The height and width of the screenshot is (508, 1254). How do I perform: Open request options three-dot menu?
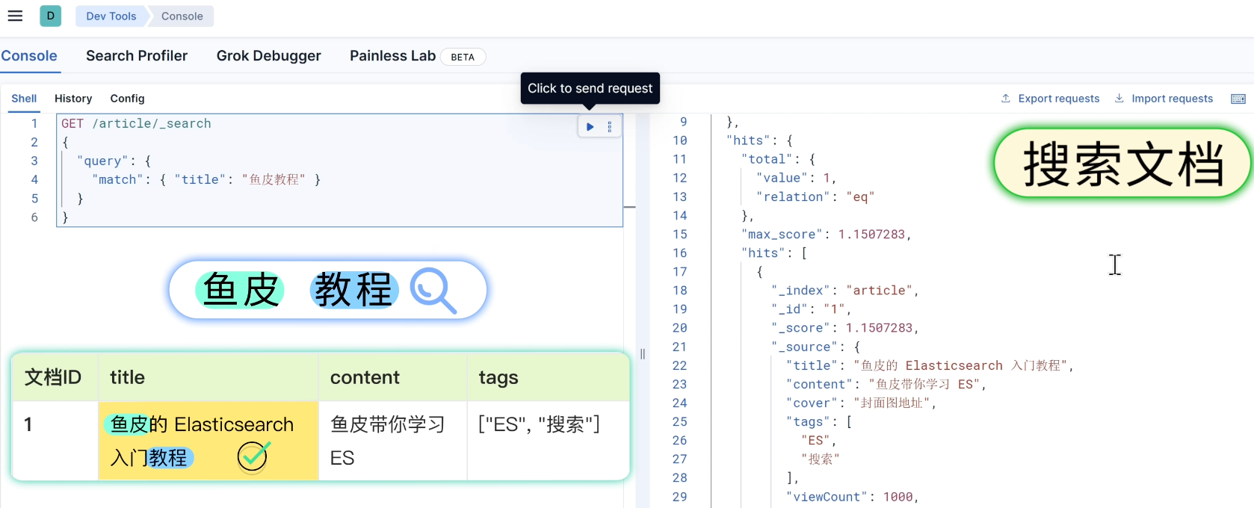[x=610, y=127]
